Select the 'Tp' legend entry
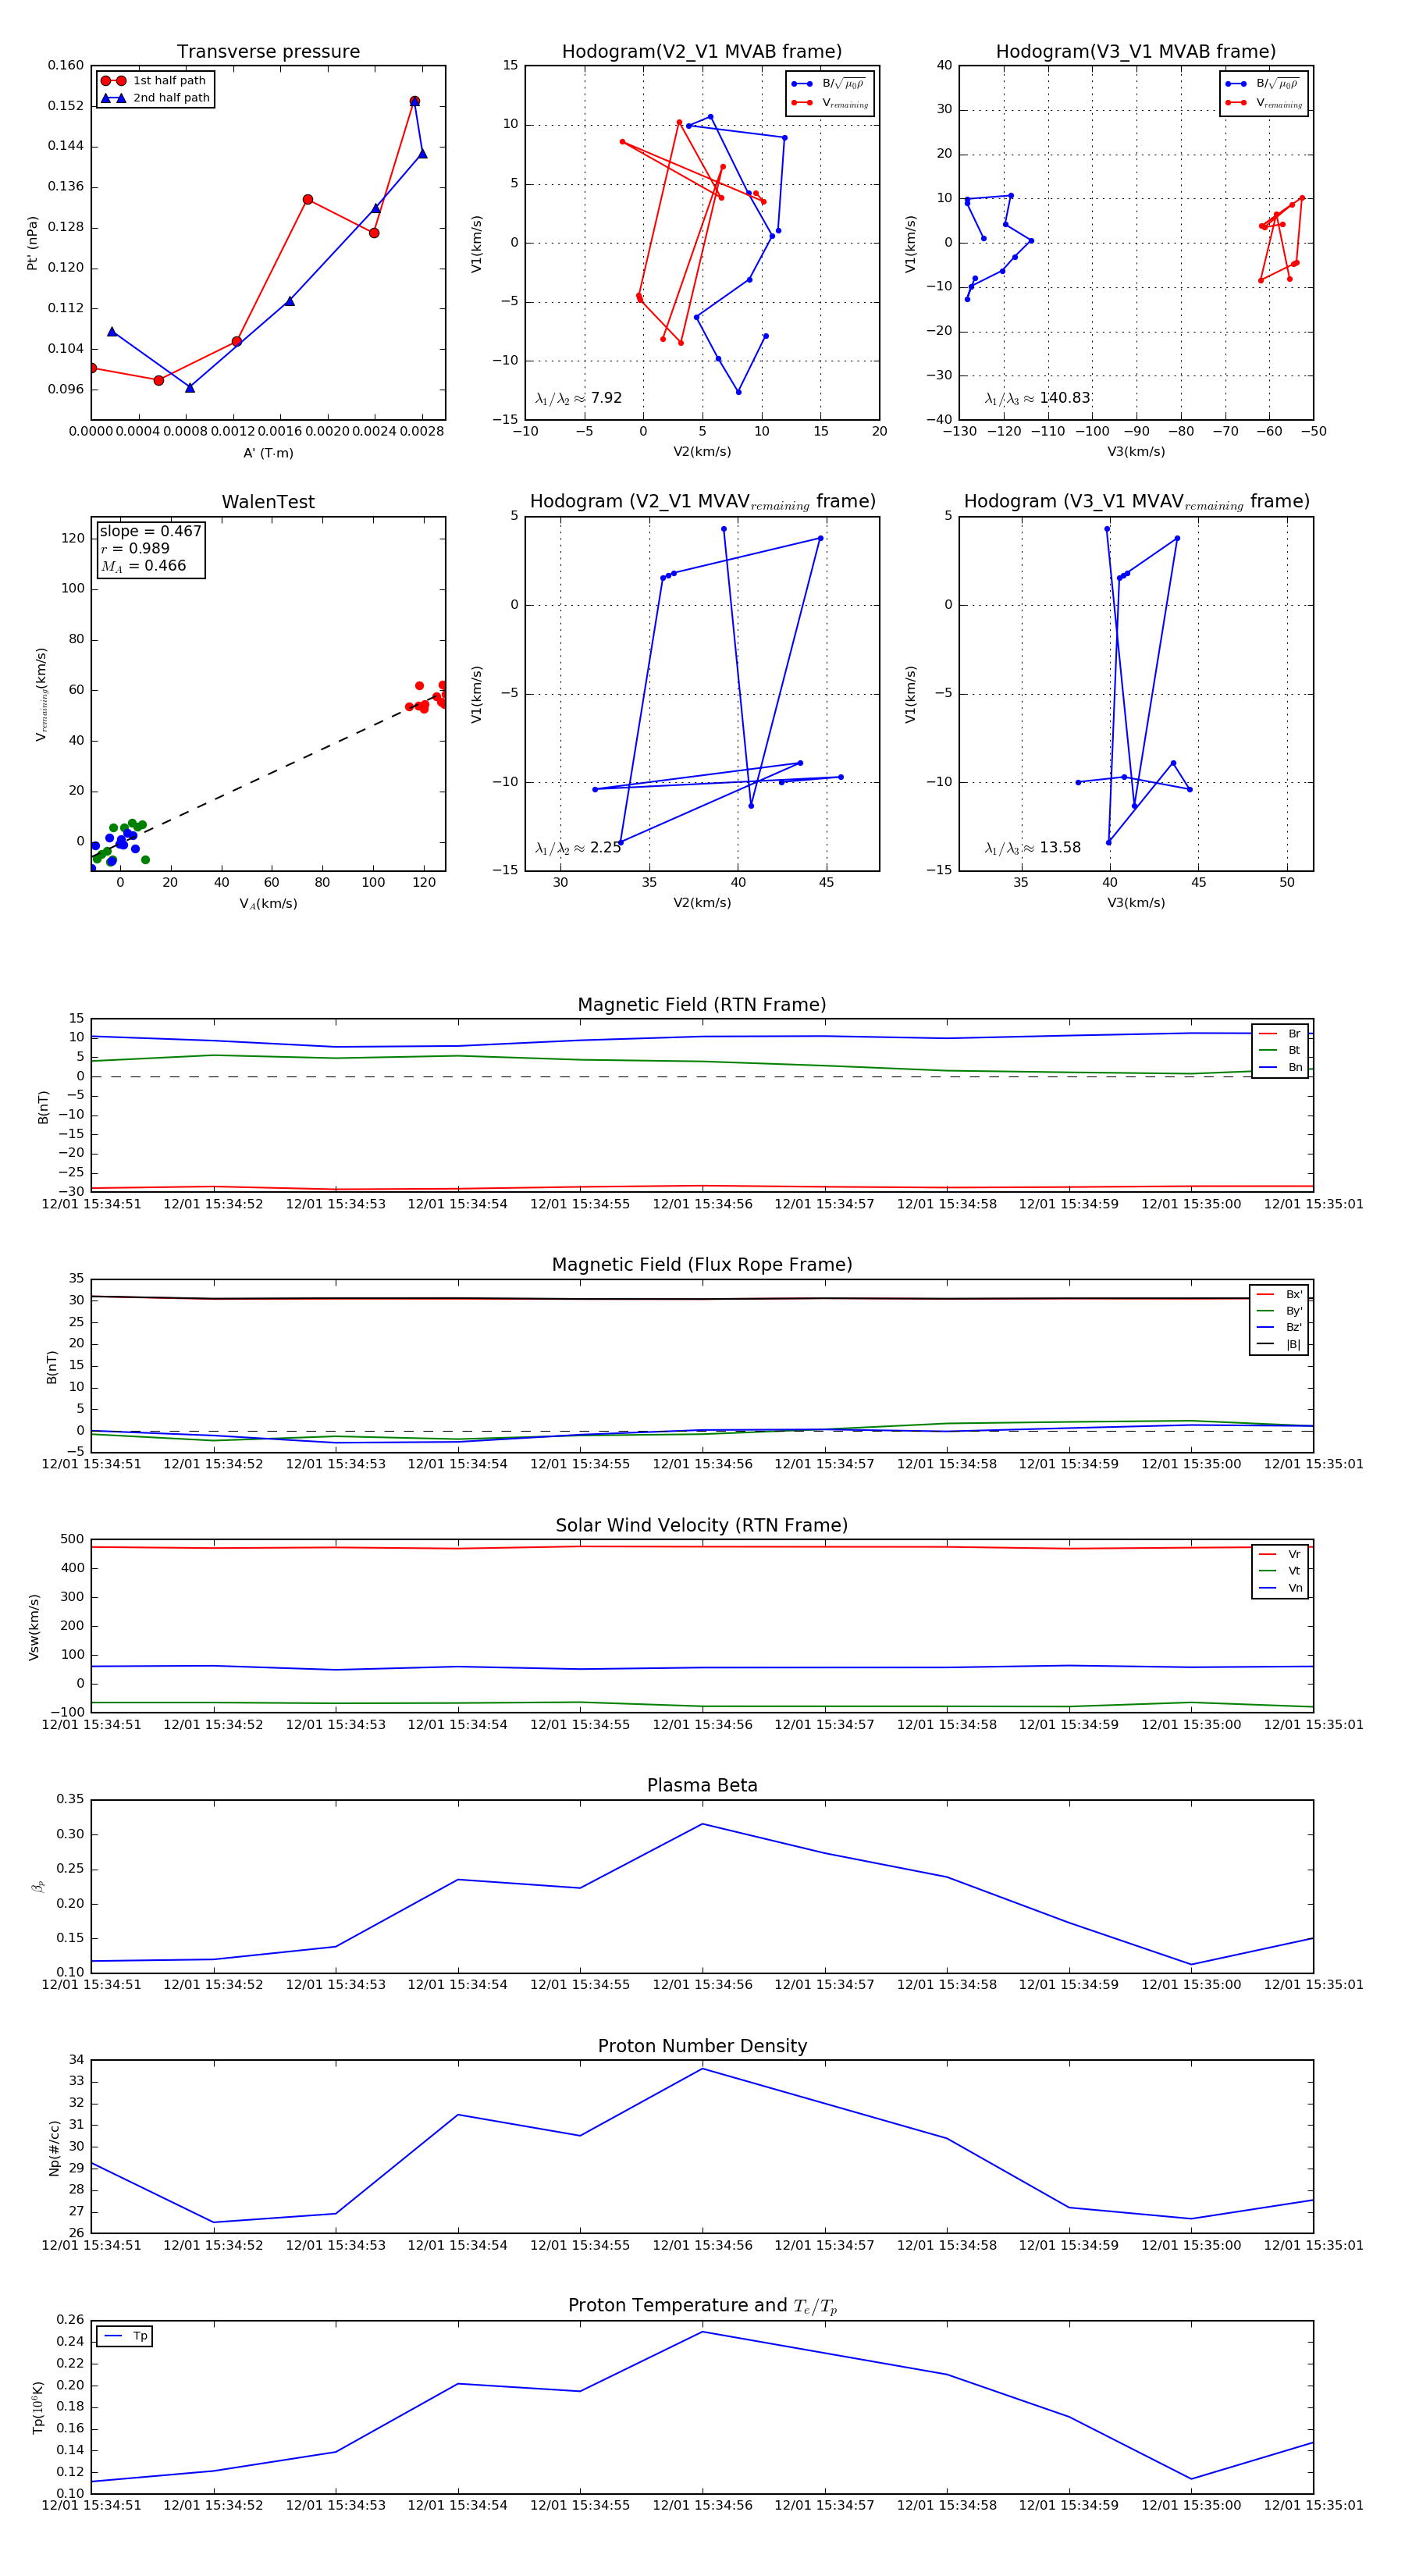Screen dimensions: 1405x2576 (125, 2336)
